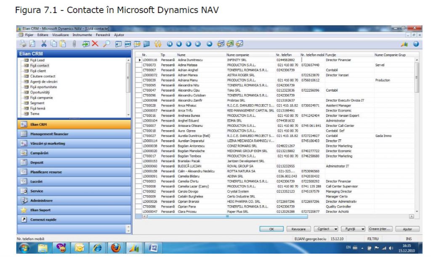Open Firefox from the taskbar
The height and width of the screenshot is (257, 431).
(x=116, y=248)
